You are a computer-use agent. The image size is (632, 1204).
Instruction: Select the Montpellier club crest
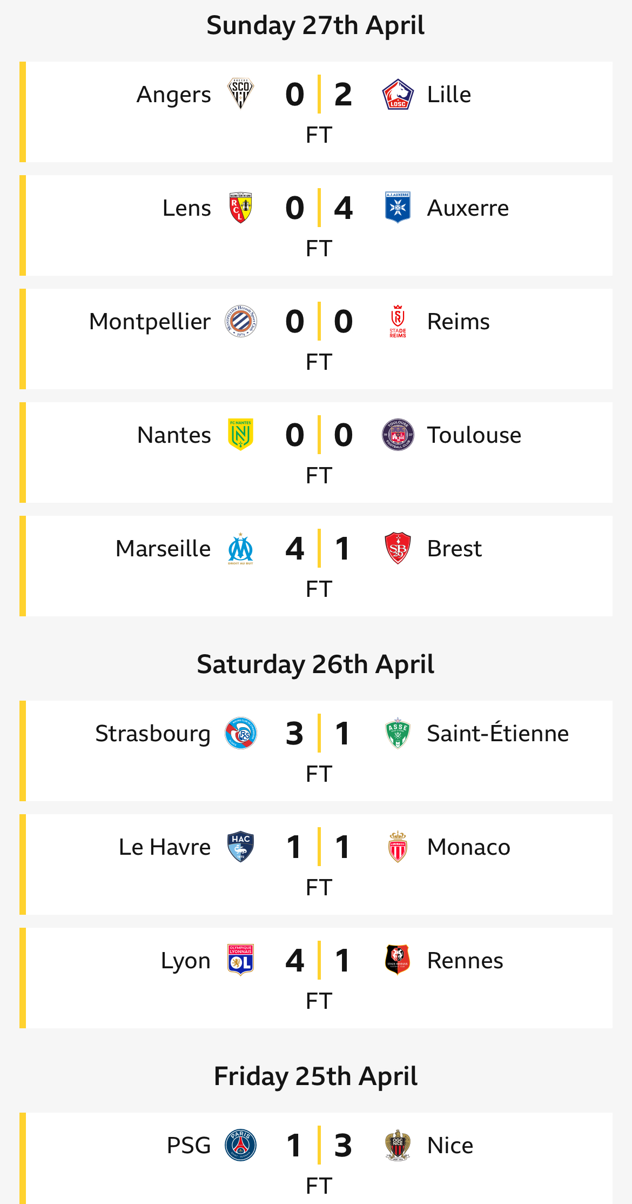pos(240,321)
